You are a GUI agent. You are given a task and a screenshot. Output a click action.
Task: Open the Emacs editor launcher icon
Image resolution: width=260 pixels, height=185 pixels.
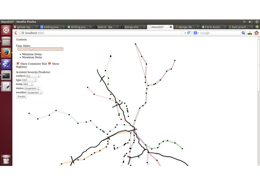pyautogui.click(x=6, y=64)
